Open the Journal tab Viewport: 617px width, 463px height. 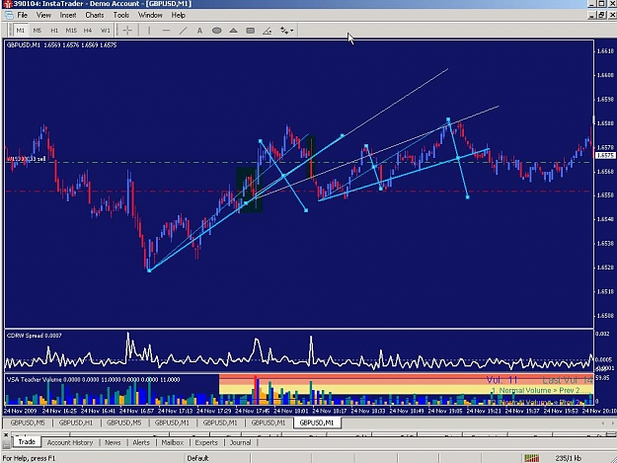pos(240,442)
